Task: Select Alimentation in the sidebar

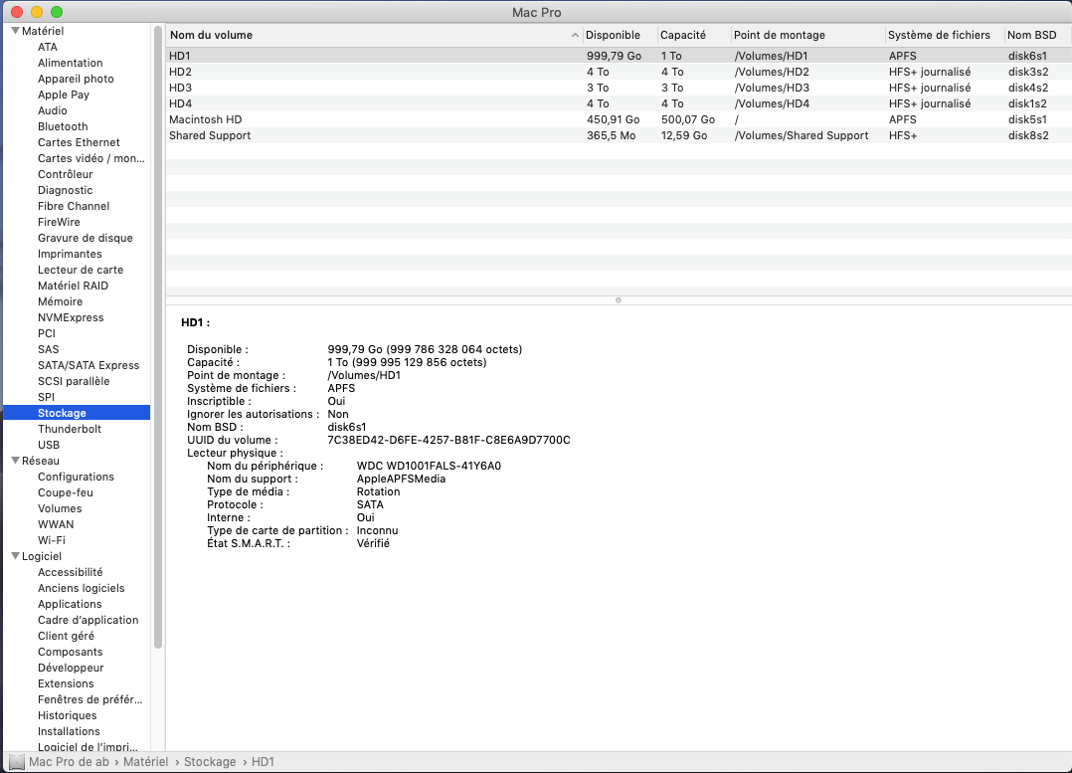Action: tap(71, 63)
